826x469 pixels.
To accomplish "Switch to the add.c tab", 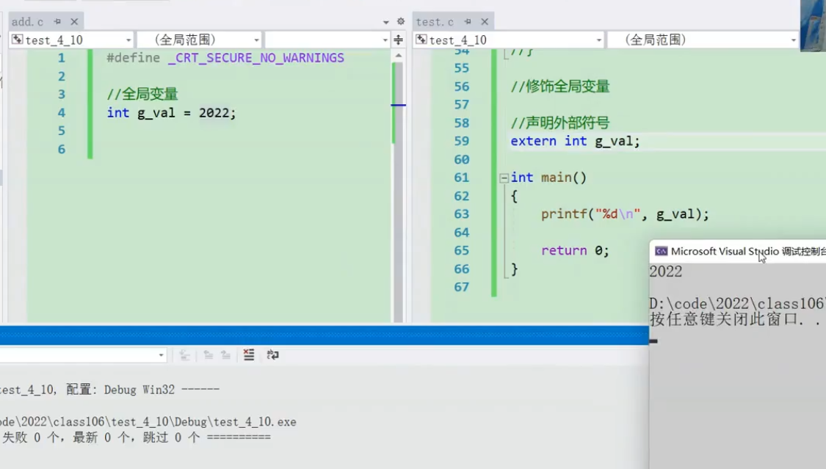I will pyautogui.click(x=27, y=21).
